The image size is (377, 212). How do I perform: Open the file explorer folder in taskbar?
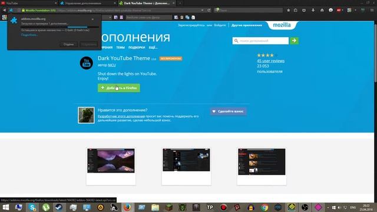(x=155, y=207)
